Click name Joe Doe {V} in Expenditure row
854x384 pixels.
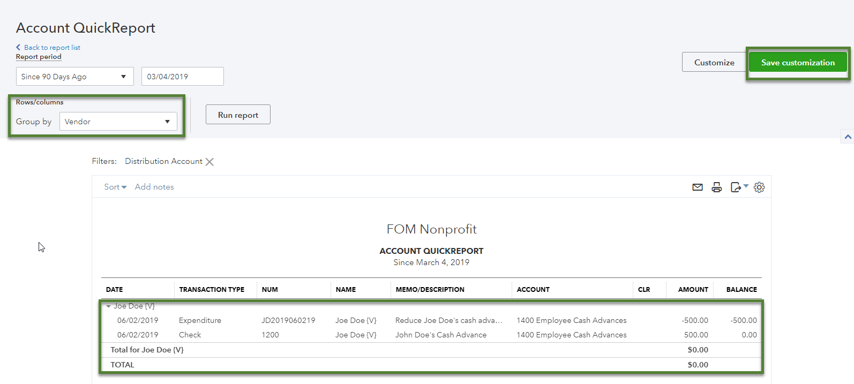tap(356, 320)
